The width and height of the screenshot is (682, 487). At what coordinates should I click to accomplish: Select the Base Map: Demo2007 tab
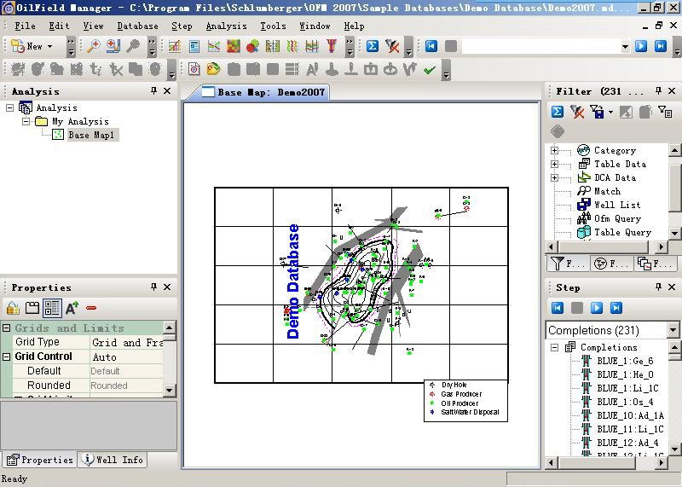265,92
